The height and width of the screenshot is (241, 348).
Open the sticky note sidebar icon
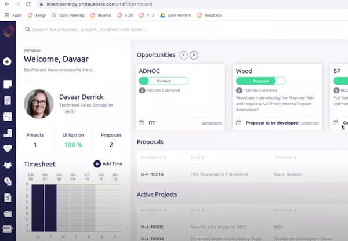point(8,84)
